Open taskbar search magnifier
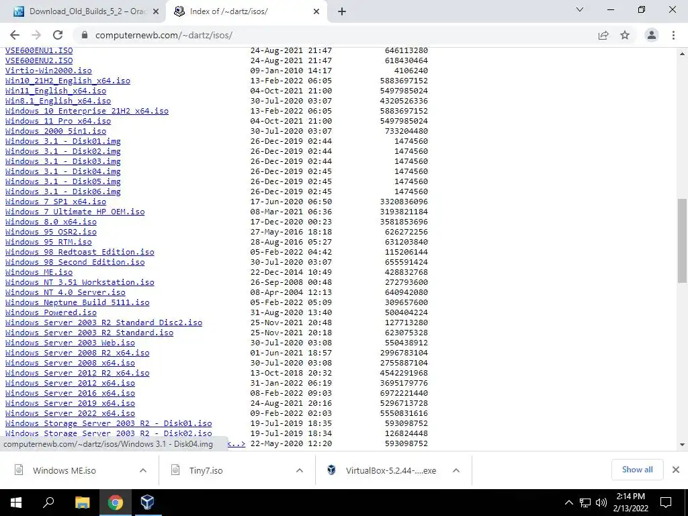 (48, 503)
